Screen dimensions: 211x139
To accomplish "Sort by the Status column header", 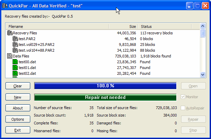I will click(x=165, y=27).
